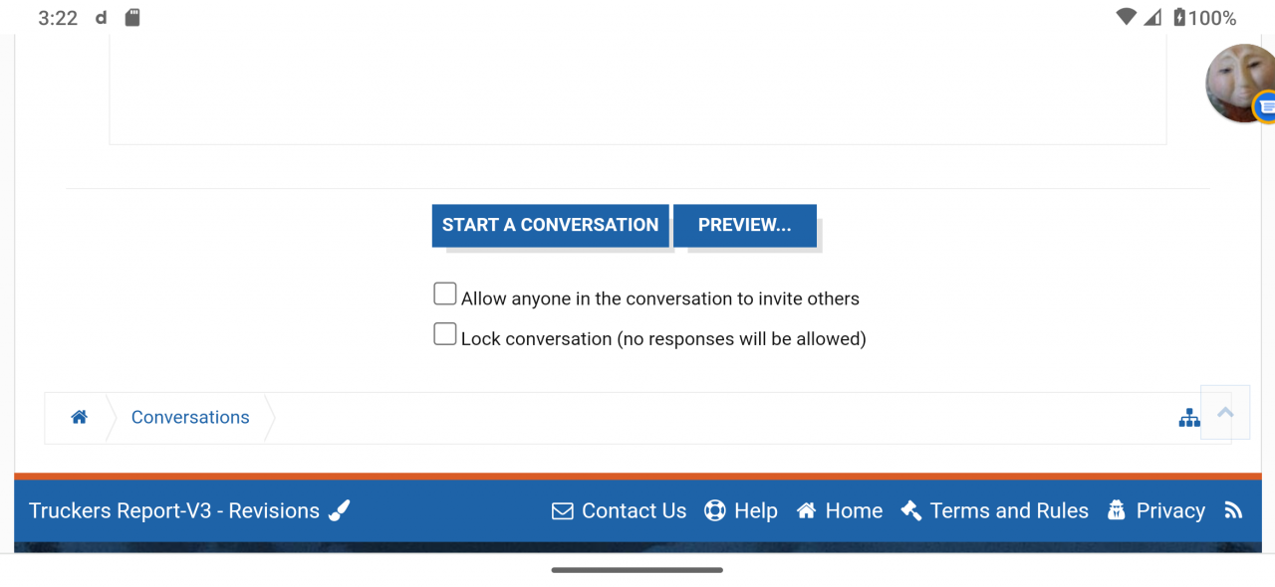Open Conversations breadcrumb item
This screenshot has width=1275, height=587.
[190, 418]
